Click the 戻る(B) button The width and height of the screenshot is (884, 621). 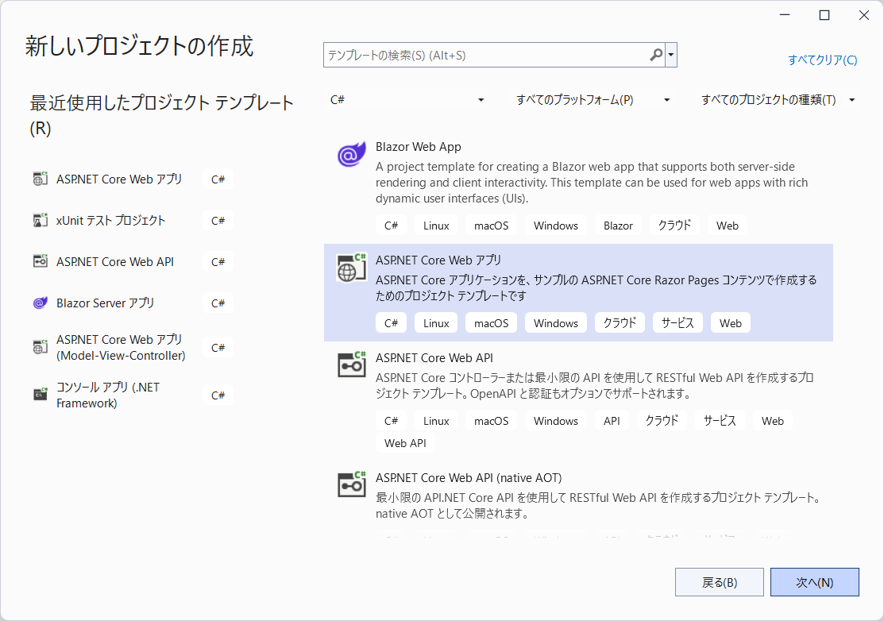[x=720, y=582]
